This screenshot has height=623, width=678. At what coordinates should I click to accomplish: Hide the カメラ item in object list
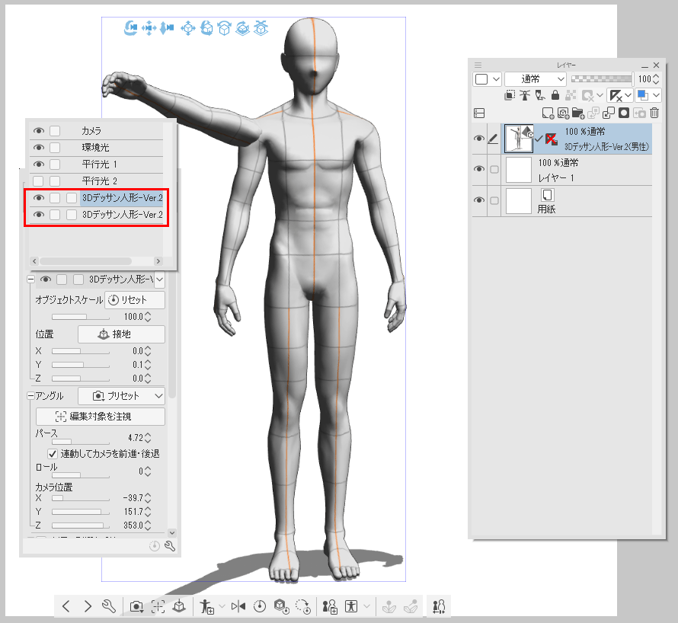click(x=39, y=130)
